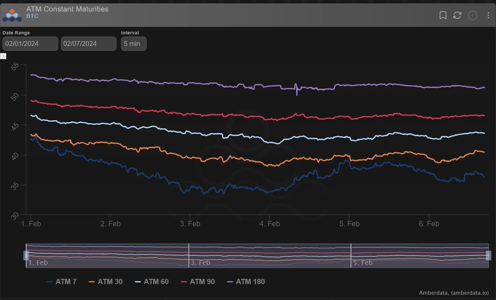Grab the left navigator range handle

point(26,255)
